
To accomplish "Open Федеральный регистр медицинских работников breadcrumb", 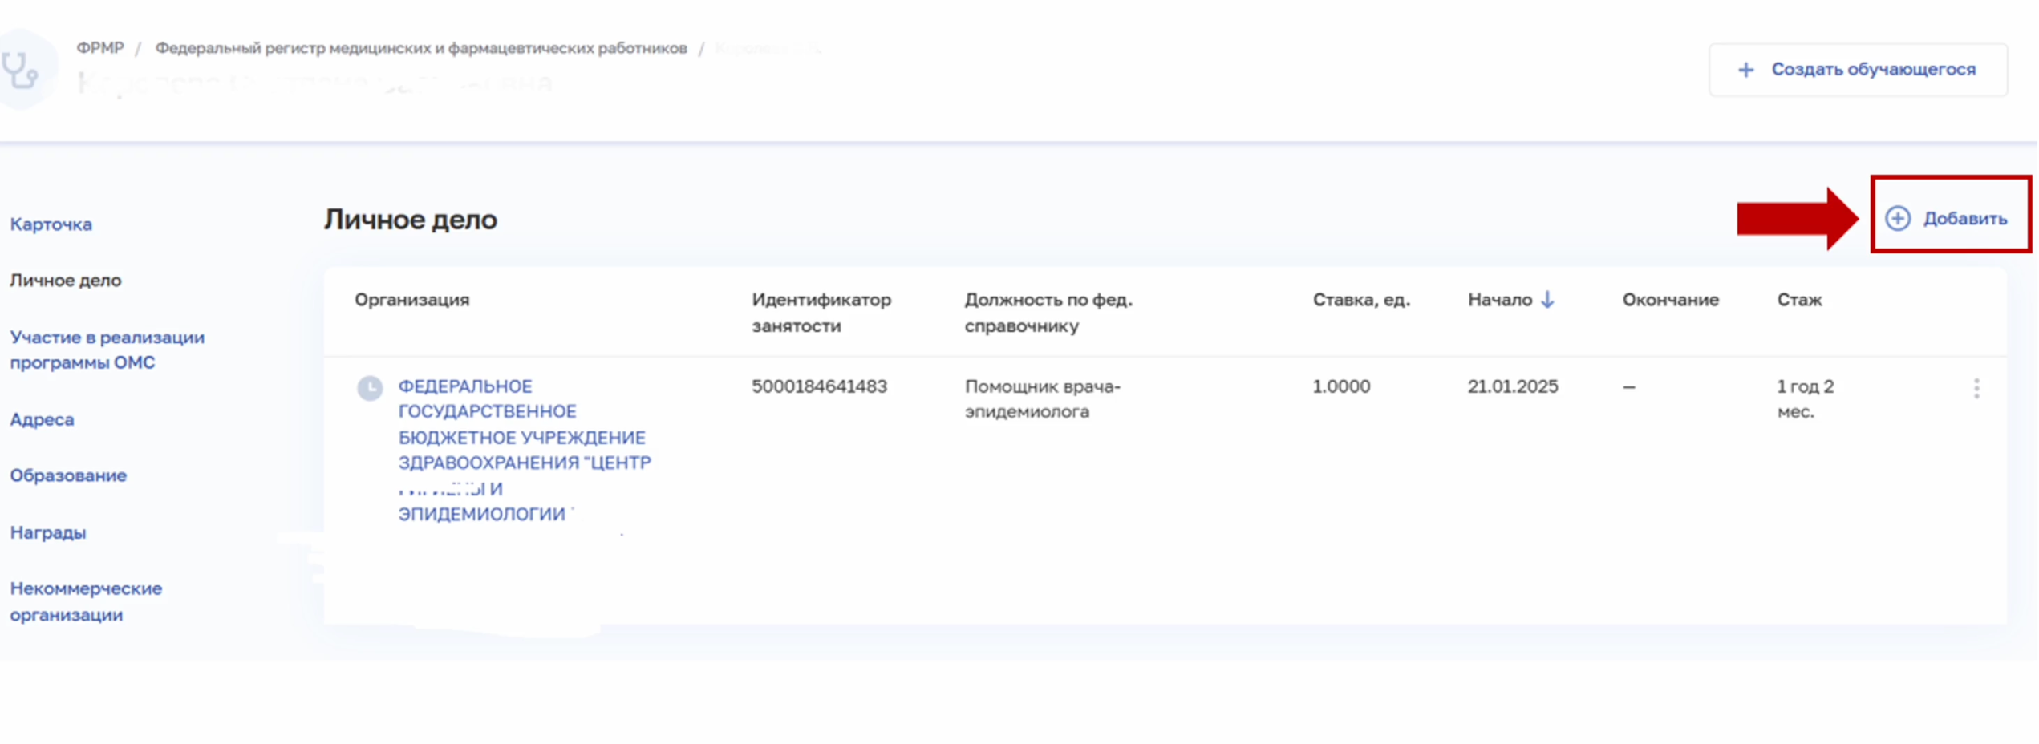I will (420, 48).
